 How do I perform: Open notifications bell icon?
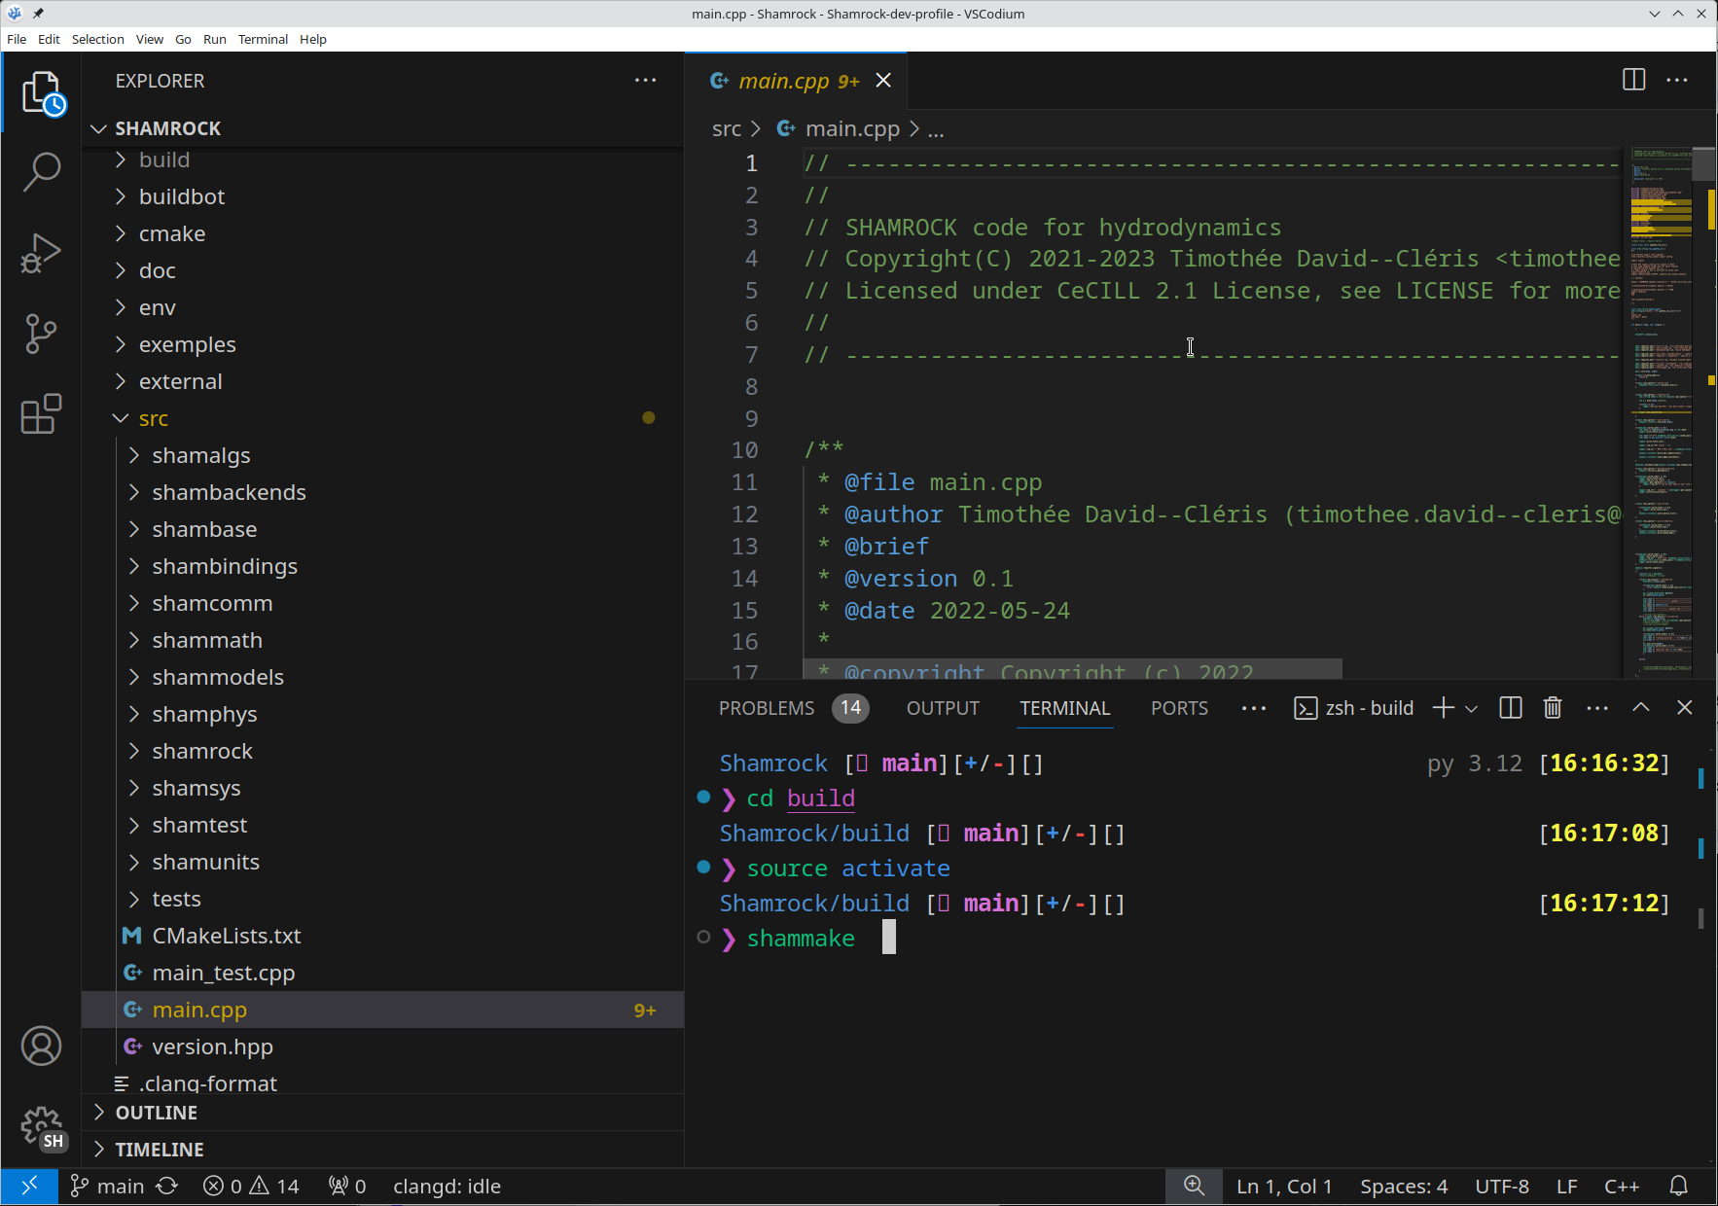(x=1679, y=1187)
